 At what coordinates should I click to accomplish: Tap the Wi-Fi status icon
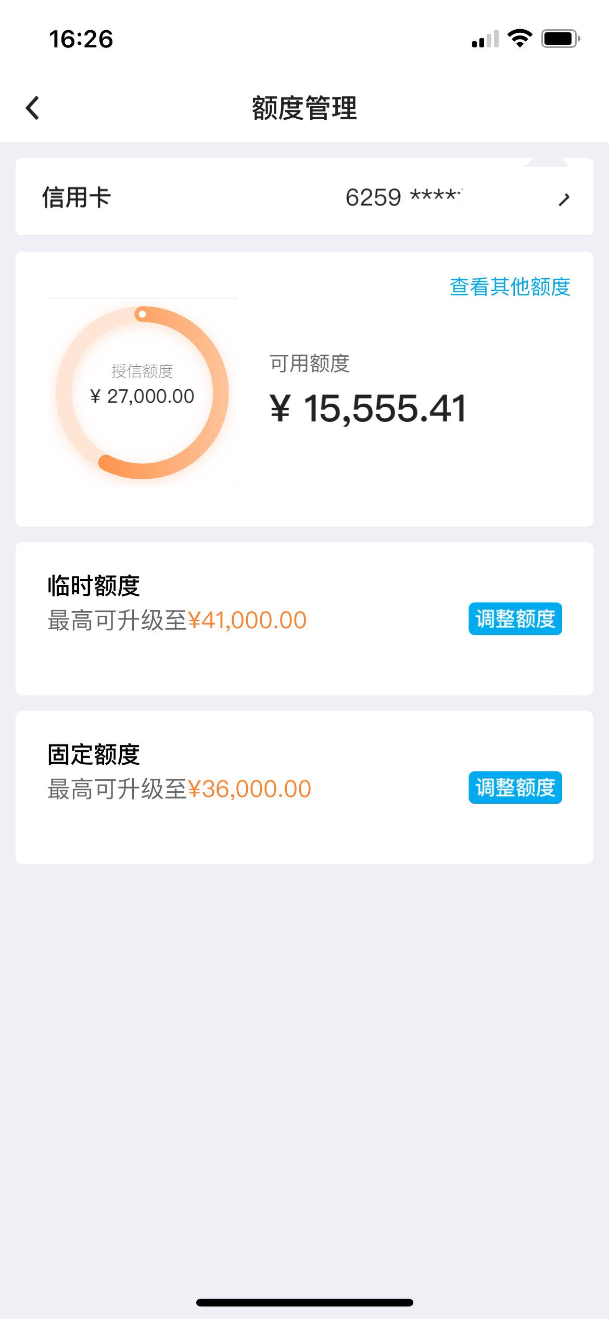coord(519,39)
